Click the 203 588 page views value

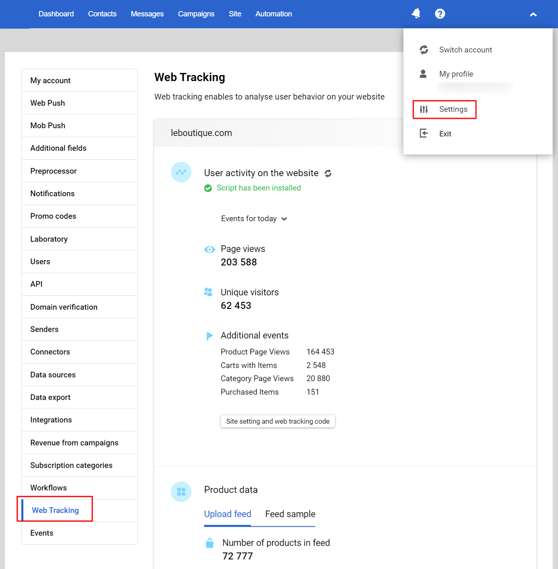click(239, 262)
